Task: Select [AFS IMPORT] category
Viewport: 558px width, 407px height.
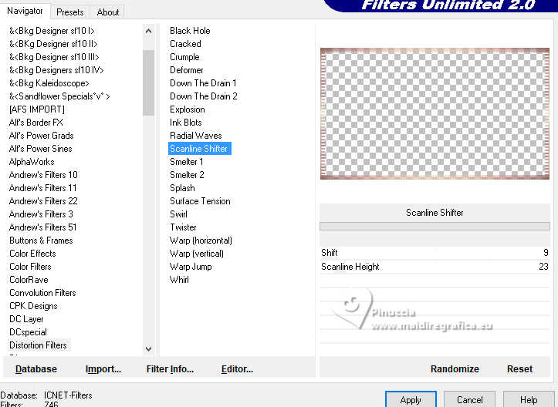Action: coord(37,109)
